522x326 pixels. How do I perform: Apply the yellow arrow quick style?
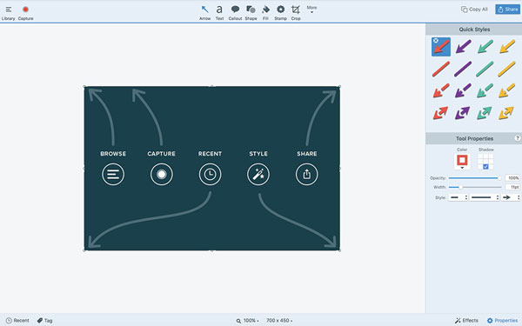pyautogui.click(x=507, y=47)
